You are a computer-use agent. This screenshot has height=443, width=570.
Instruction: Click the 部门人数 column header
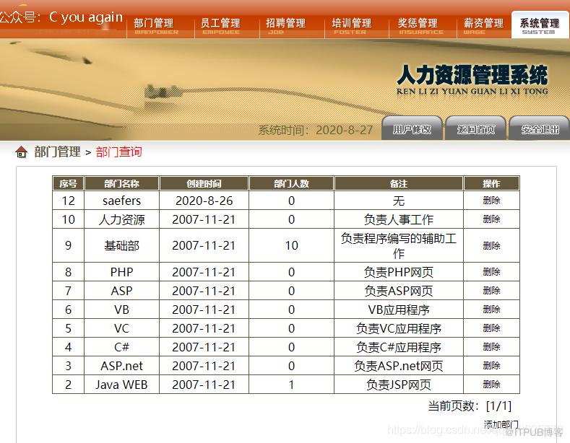(292, 183)
